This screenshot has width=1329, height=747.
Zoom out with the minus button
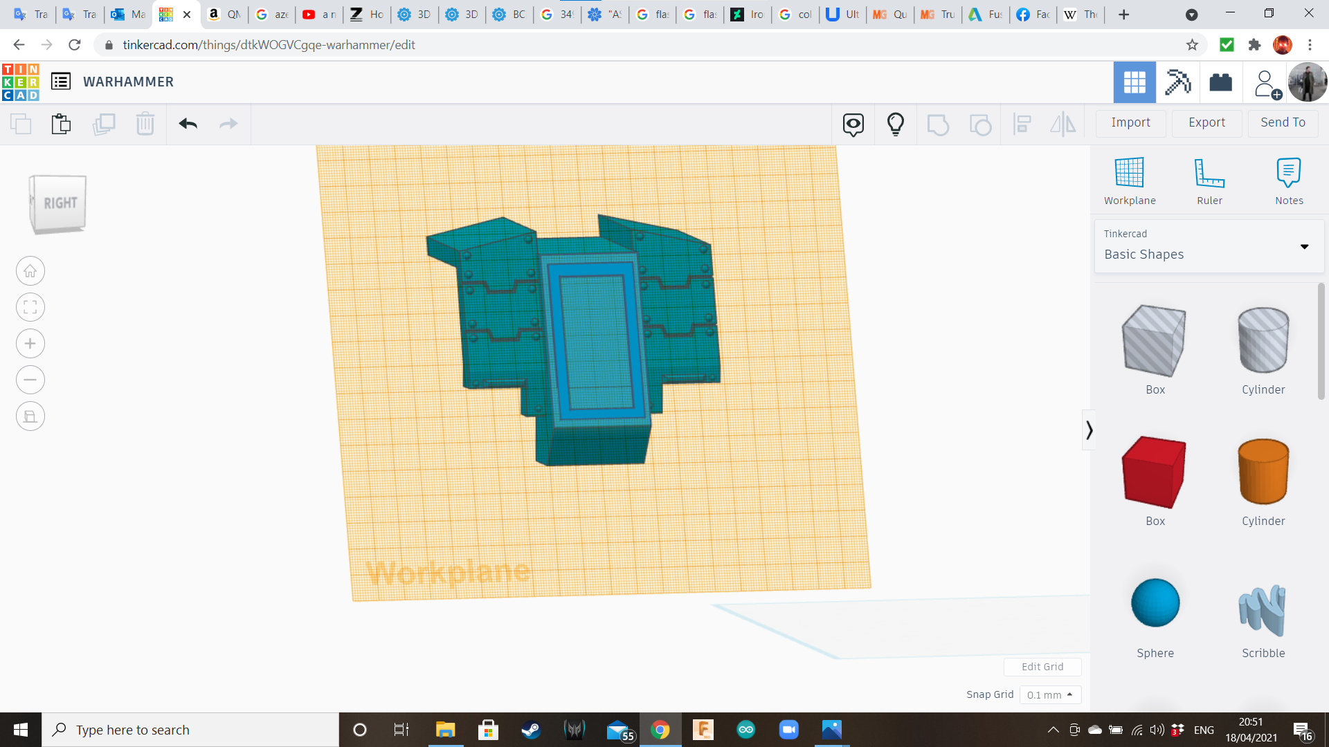click(30, 380)
